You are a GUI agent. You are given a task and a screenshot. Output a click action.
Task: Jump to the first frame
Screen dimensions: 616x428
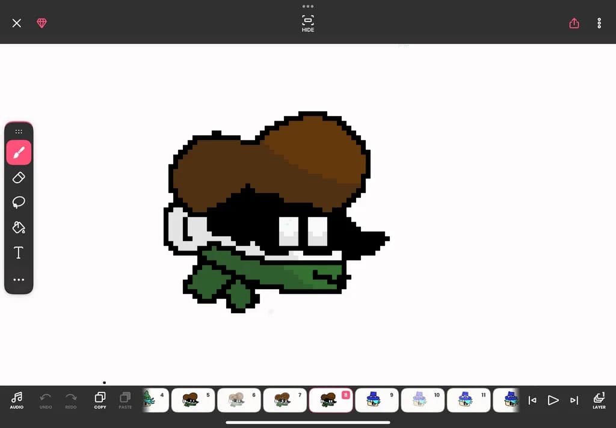click(x=532, y=400)
